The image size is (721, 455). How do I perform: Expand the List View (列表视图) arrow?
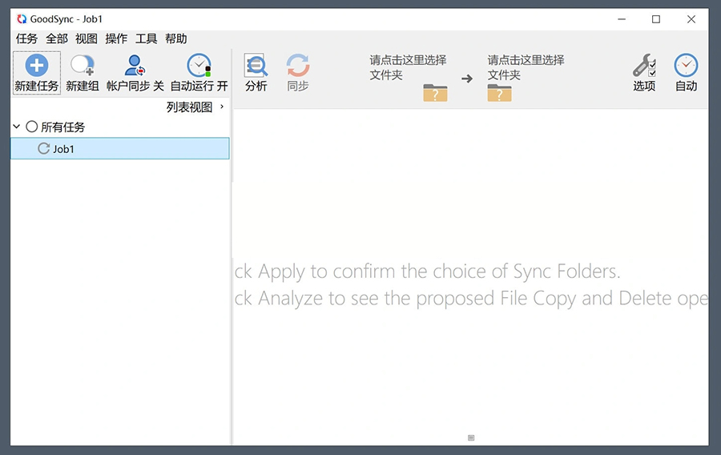coord(222,107)
